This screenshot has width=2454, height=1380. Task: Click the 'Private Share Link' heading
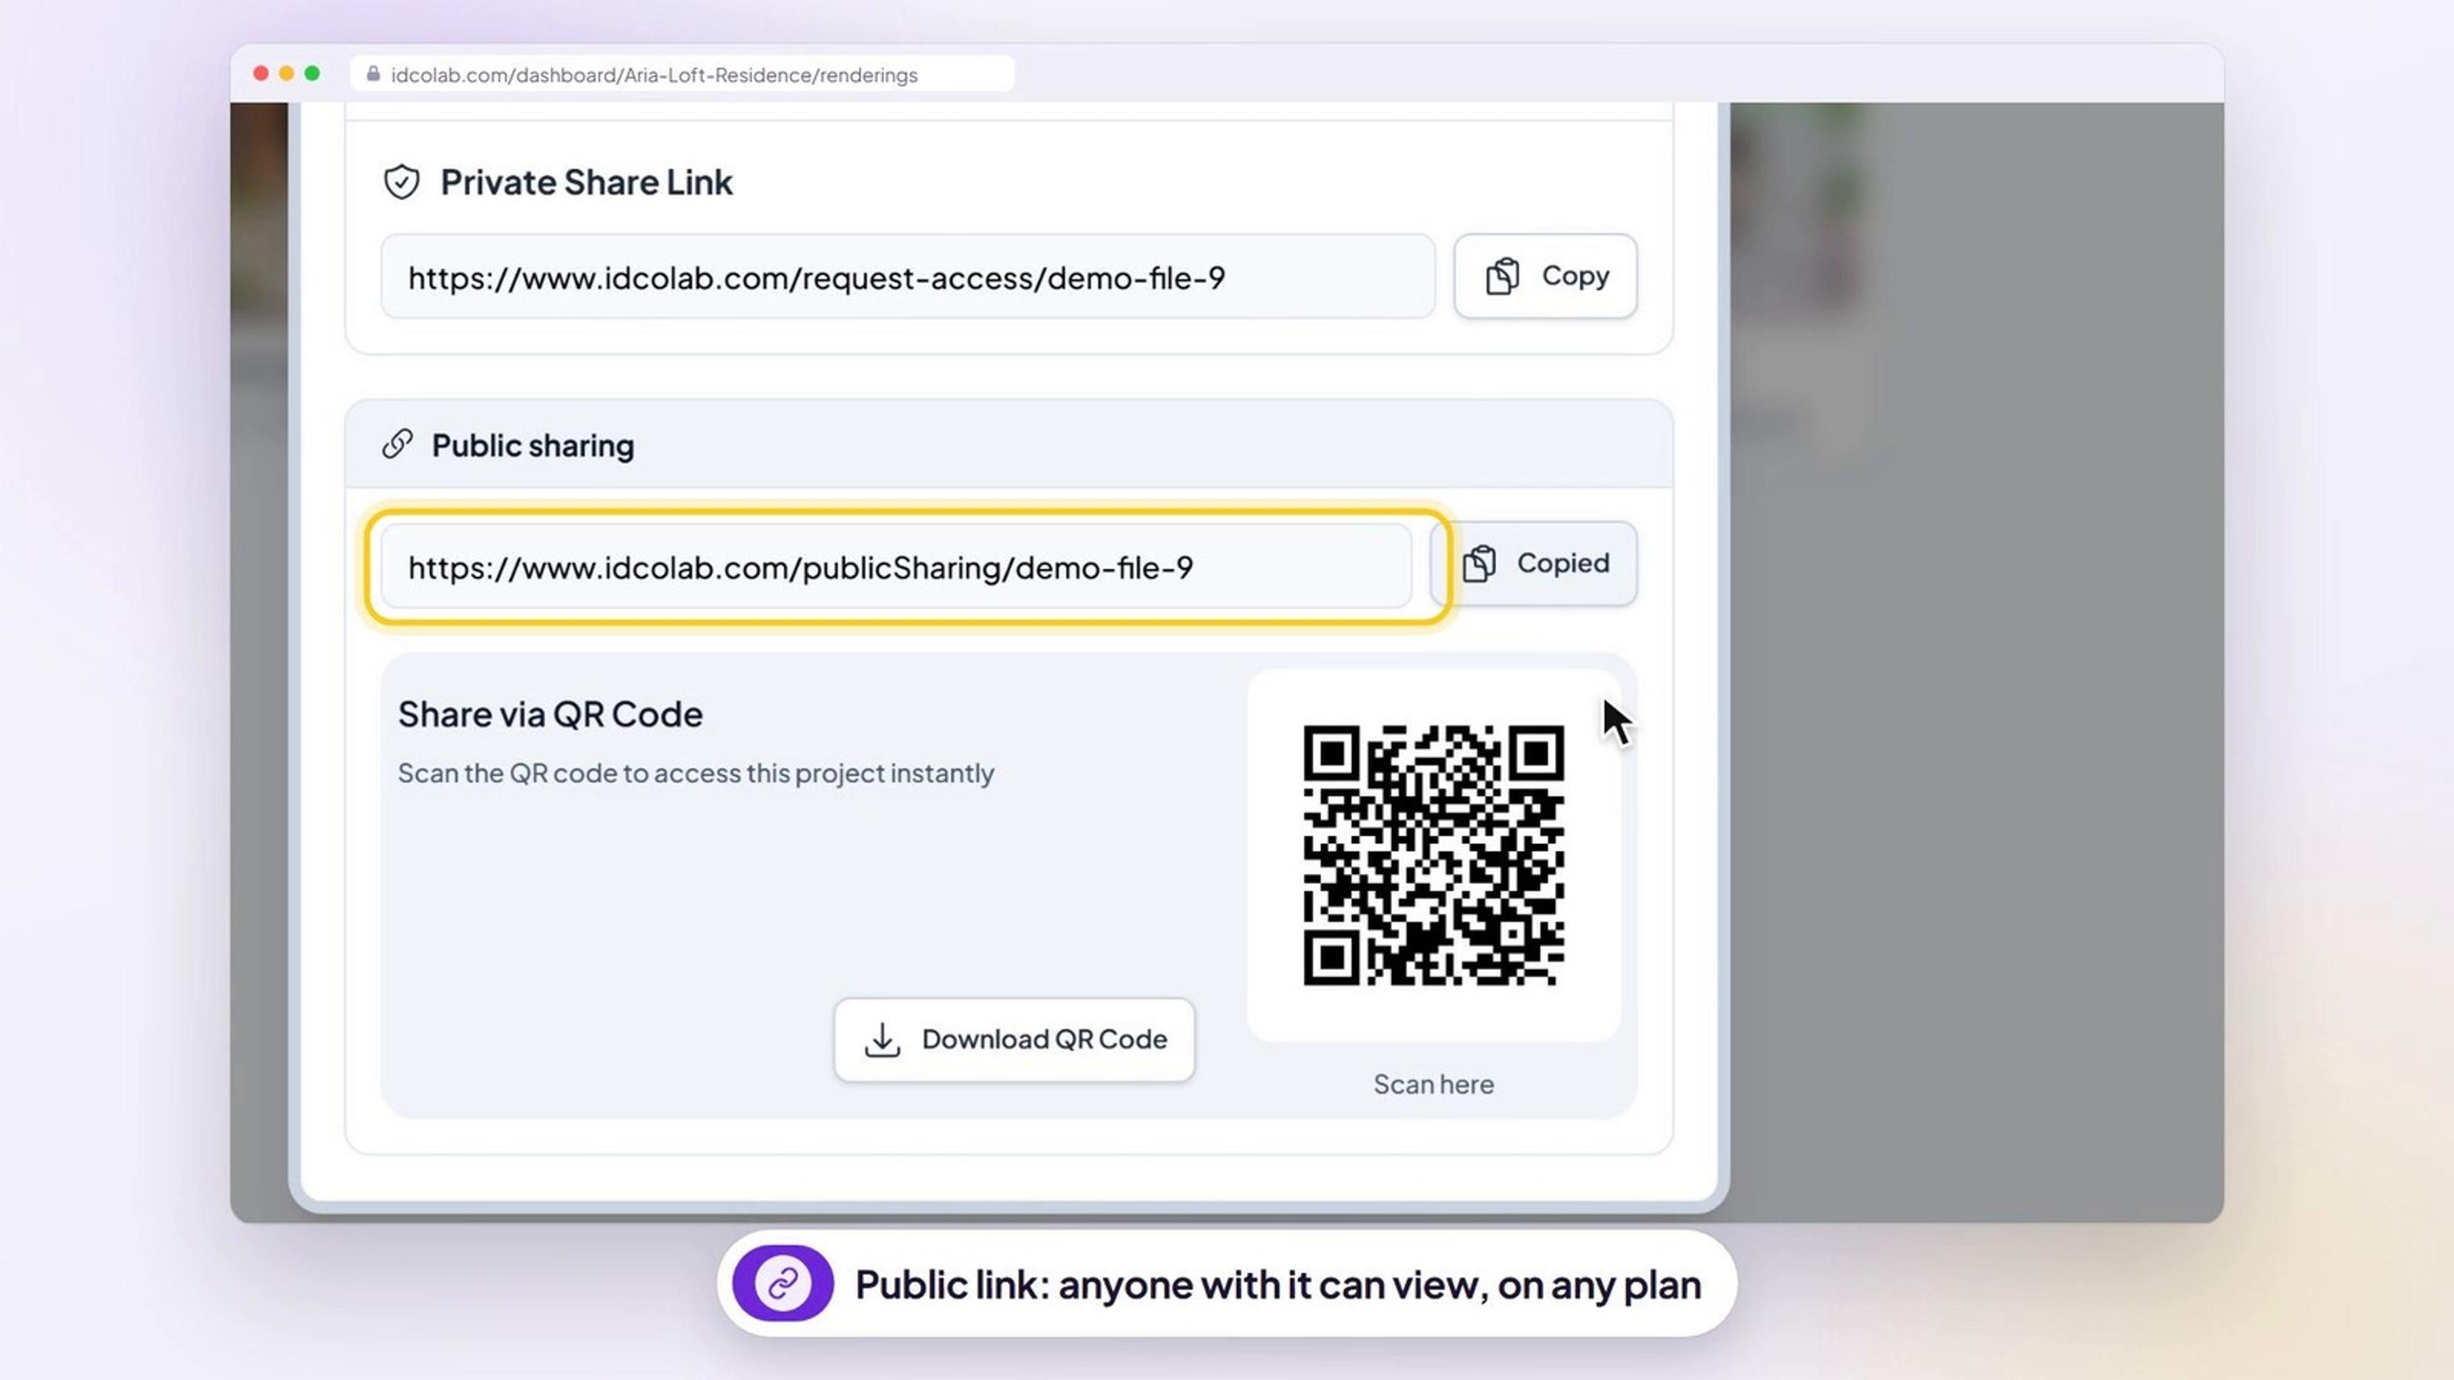[x=586, y=182]
